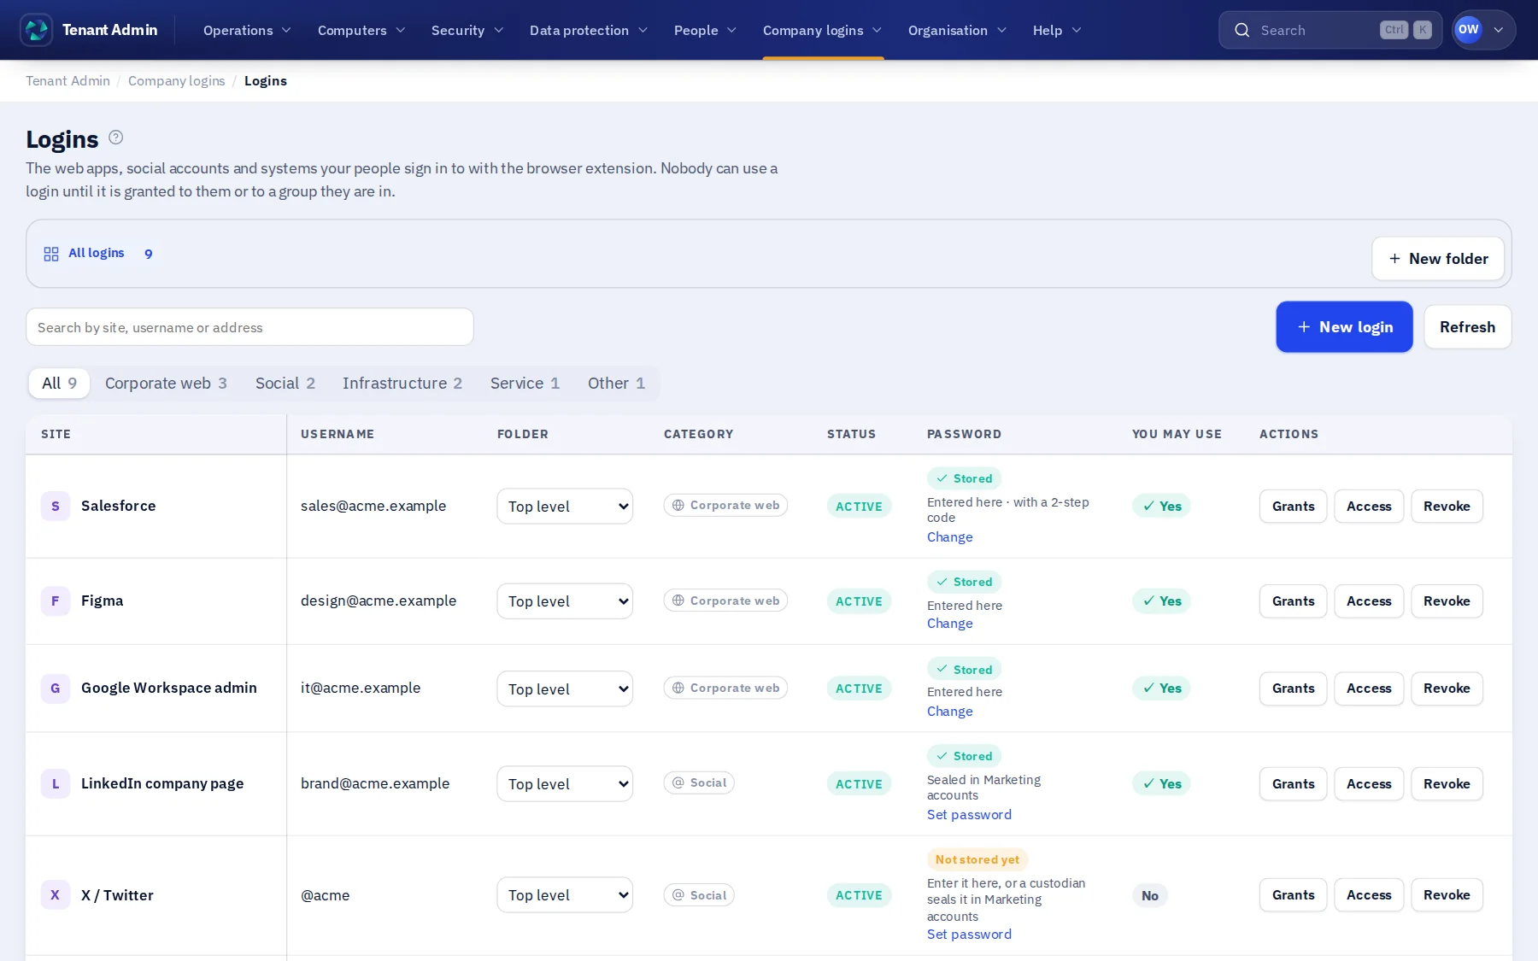1538x961 pixels.
Task: Click the New login button
Action: (1344, 326)
